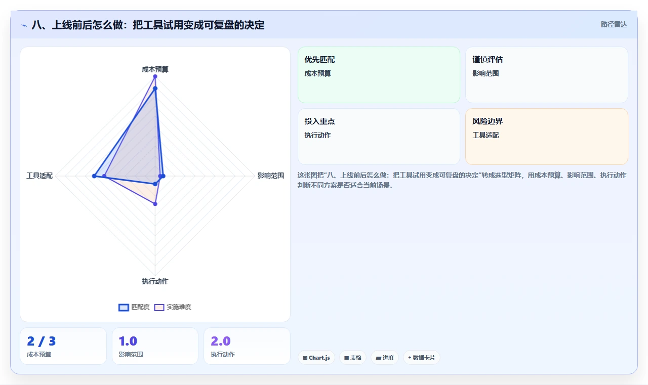Click the lightning icon beside the header title
The height and width of the screenshot is (385, 648).
pos(24,25)
